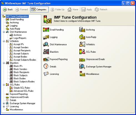Select Advanced SCL Rules in the tree
Screen dimensions: 136x115
[x=24, y=91]
